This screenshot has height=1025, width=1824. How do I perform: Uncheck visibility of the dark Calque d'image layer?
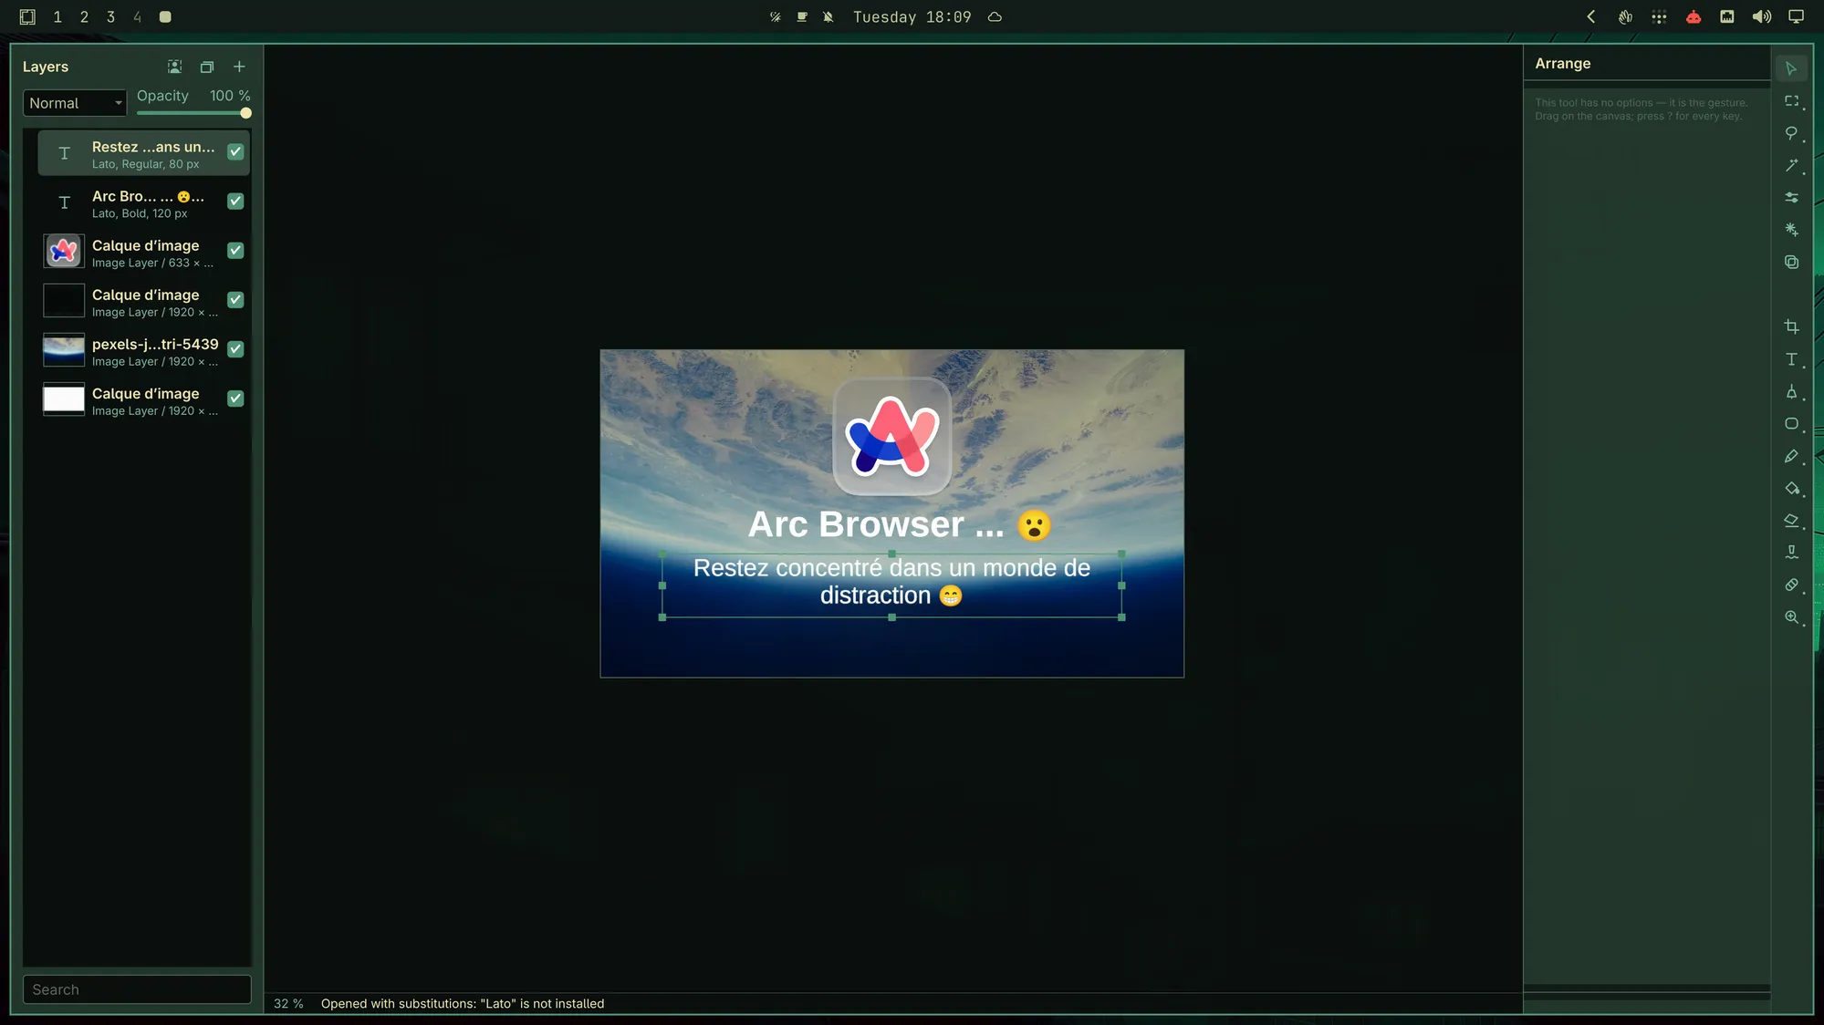(235, 299)
